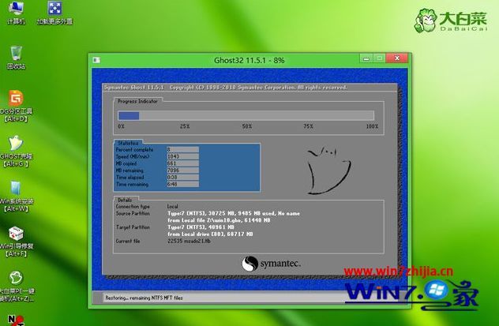Click the 'from Local file Z:\win10.gho' line

[219, 220]
